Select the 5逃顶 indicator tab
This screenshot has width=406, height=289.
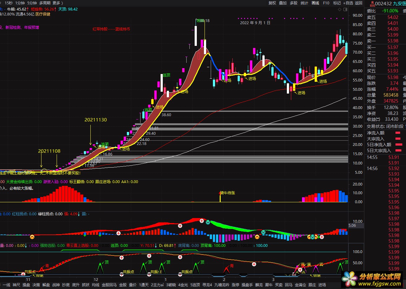click(195, 285)
